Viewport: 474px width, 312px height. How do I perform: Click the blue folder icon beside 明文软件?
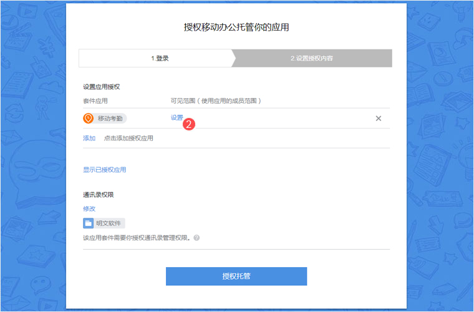pyautogui.click(x=88, y=223)
